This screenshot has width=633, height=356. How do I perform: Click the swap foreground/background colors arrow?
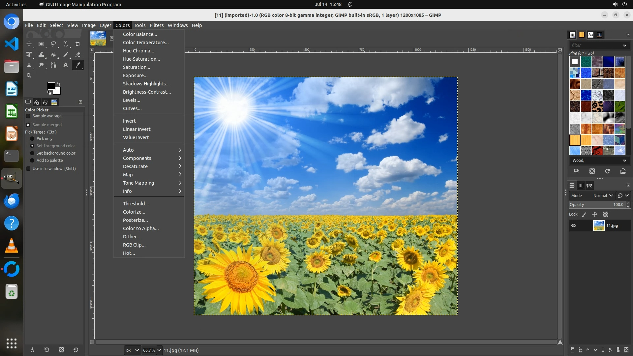pos(59,84)
